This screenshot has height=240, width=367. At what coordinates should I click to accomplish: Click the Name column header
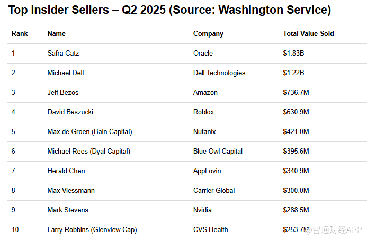tap(57, 34)
